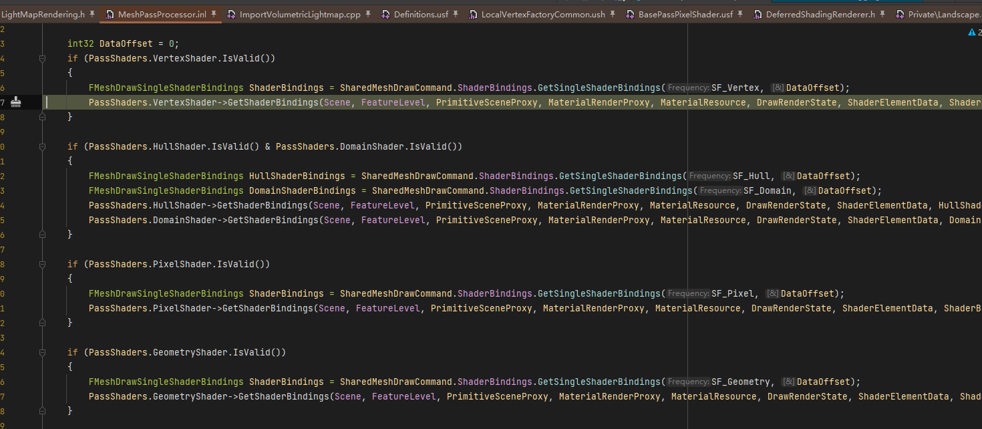982x429 pixels.
Task: Collapse the VertexShader.IsValid if block
Action: [x=42, y=58]
